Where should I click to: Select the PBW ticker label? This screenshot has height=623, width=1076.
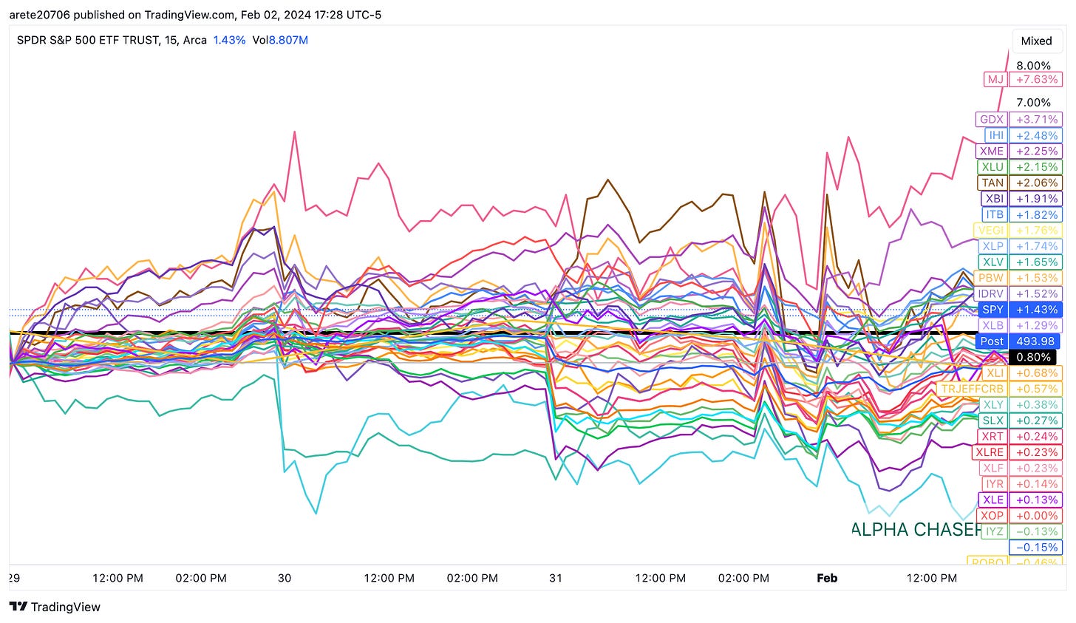click(990, 278)
